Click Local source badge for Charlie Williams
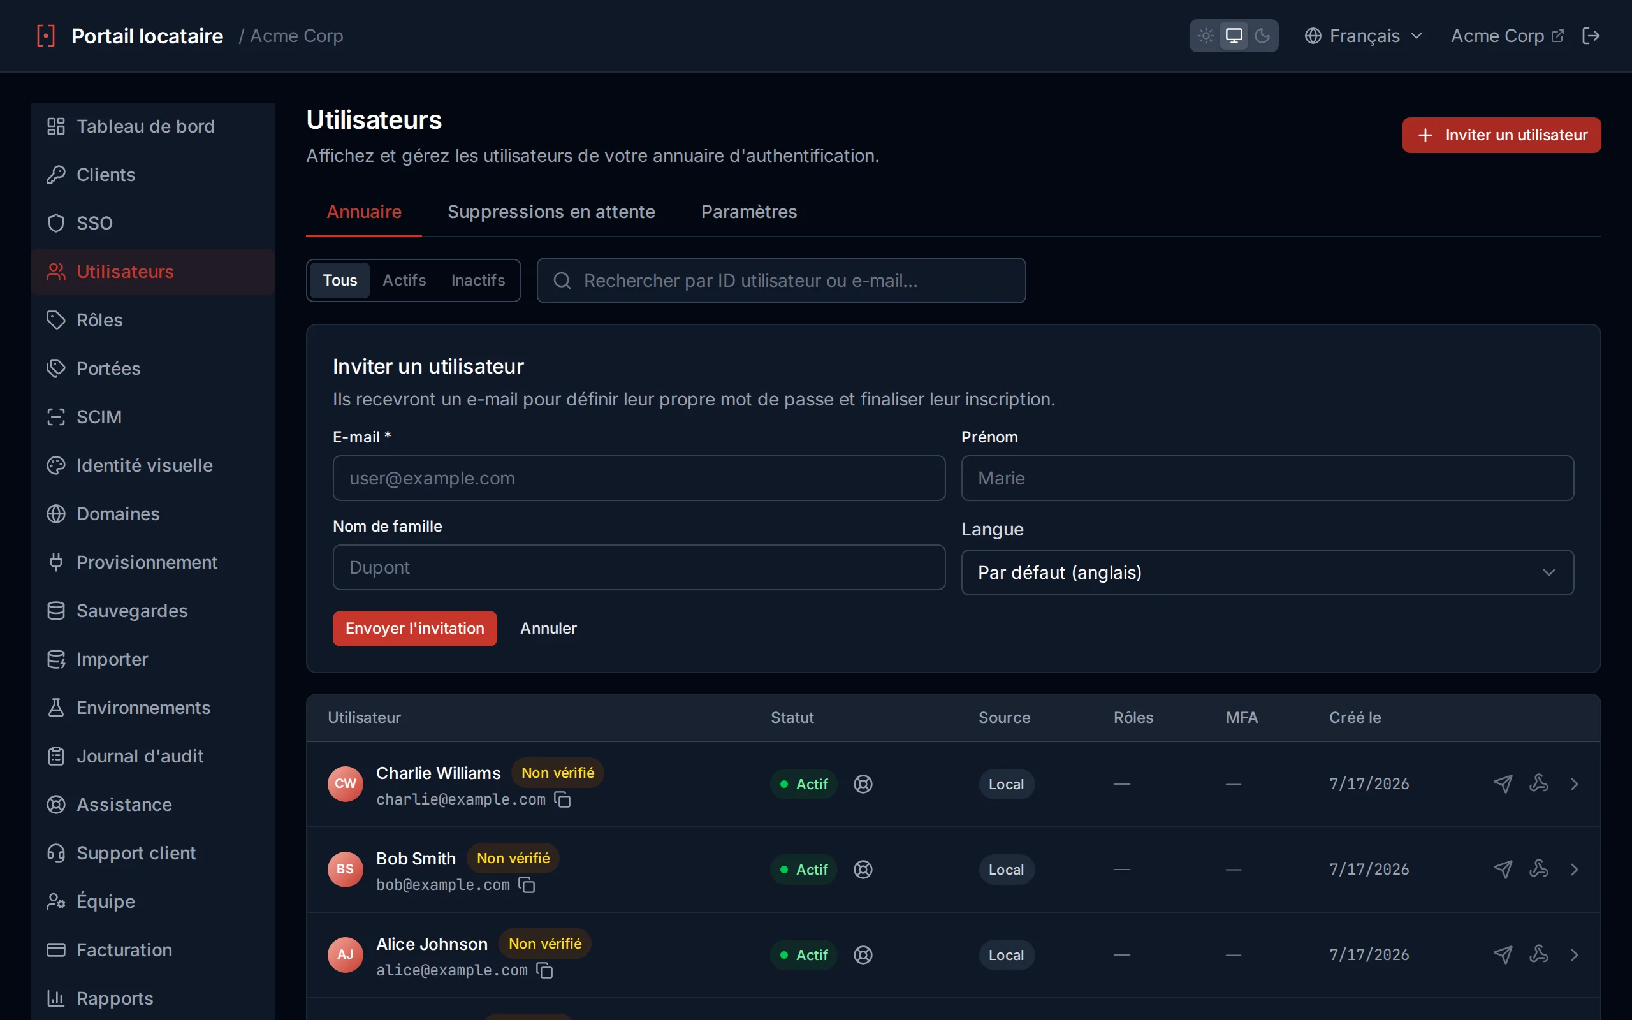 1006,784
